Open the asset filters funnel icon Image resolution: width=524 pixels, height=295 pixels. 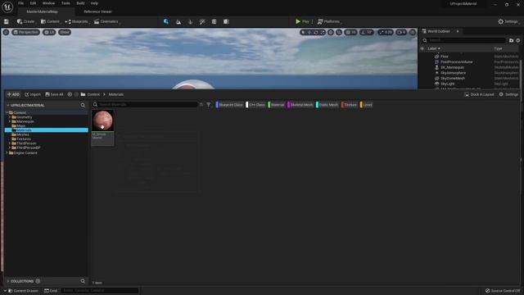click(x=209, y=105)
